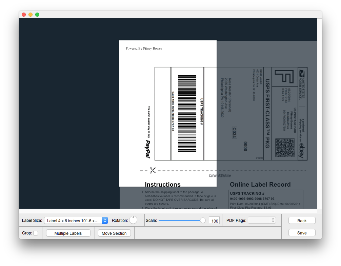Click the scissors icon on the dotted line
Image resolution: width=341 pixels, height=266 pixels.
tap(153, 170)
